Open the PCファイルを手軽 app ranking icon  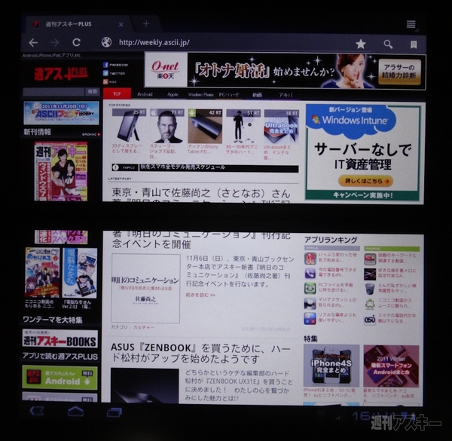tap(310, 288)
